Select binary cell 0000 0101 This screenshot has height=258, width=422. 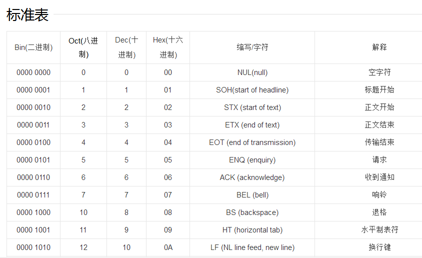[x=33, y=160]
